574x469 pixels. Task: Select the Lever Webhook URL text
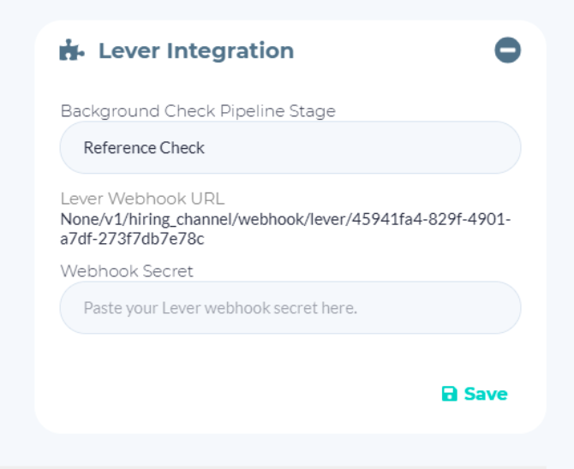285,229
